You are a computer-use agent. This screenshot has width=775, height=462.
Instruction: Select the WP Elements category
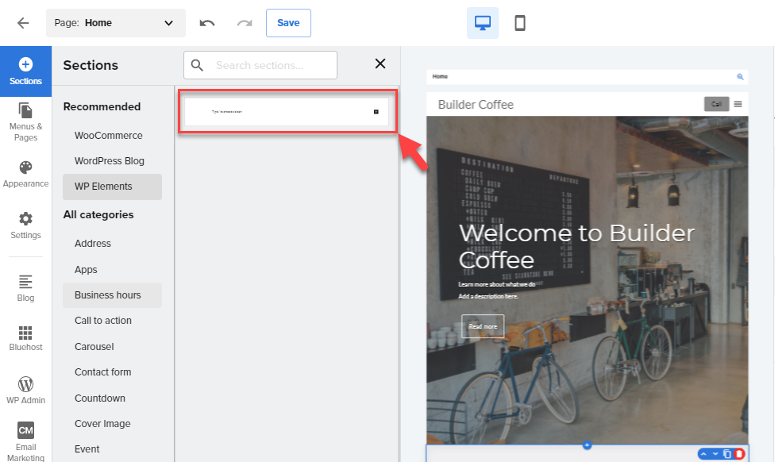point(112,187)
